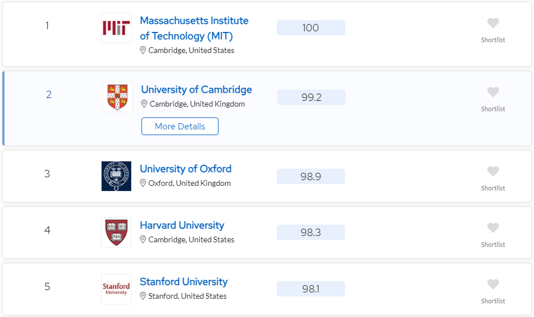Open More Details for University of Cambridge
The width and height of the screenshot is (534, 317).
tap(180, 127)
